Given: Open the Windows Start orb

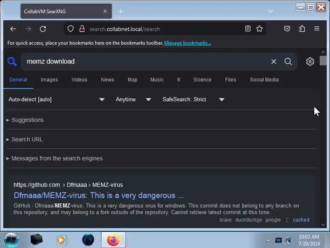Looking at the screenshot, I should tap(11, 240).
